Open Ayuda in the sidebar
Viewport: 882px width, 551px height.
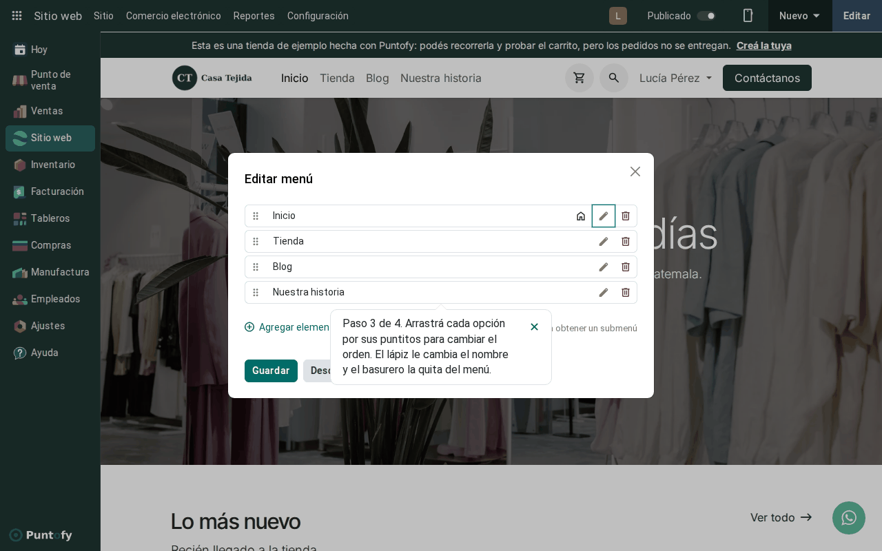(x=50, y=353)
